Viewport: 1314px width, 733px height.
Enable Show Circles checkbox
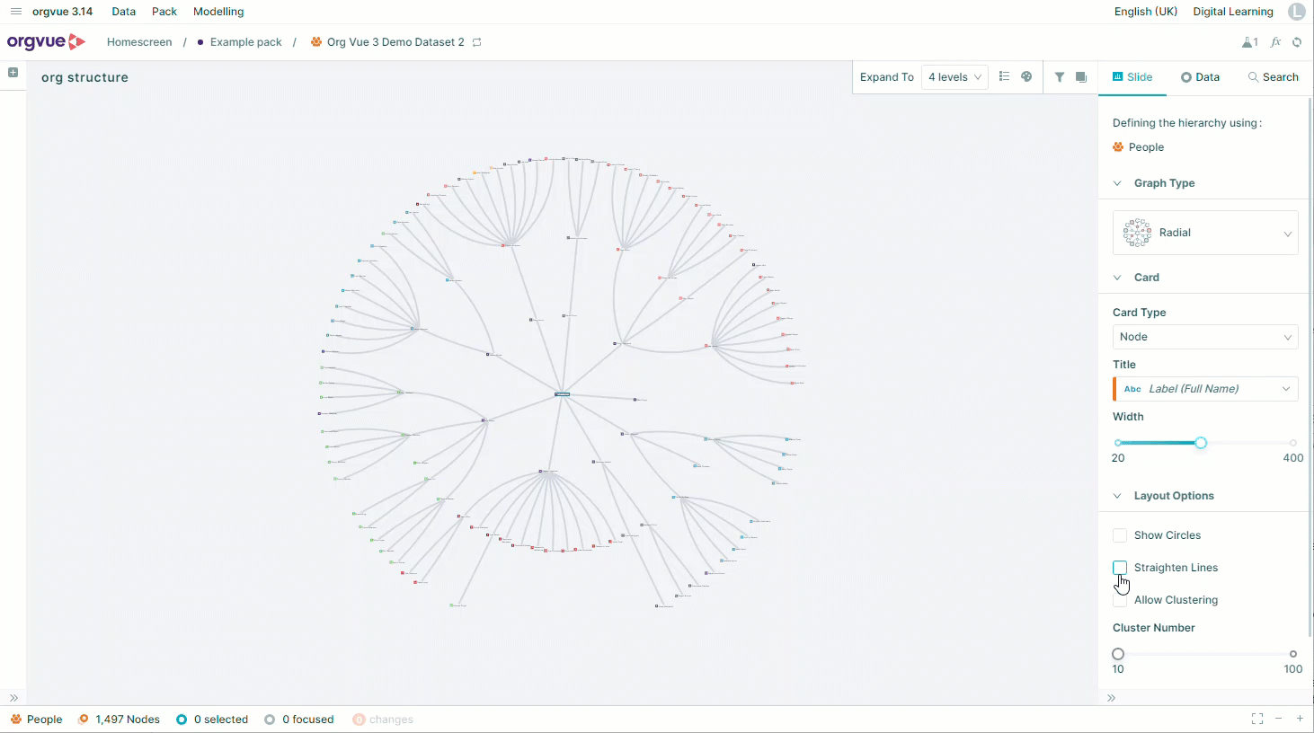1120,535
